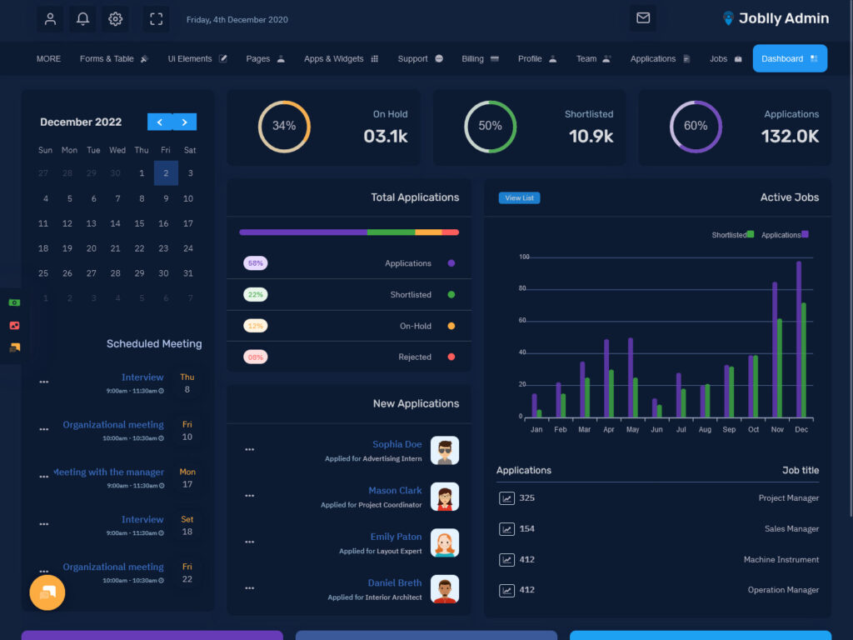Open the Billing menu
Screen dimensions: 853x640
(481, 59)
